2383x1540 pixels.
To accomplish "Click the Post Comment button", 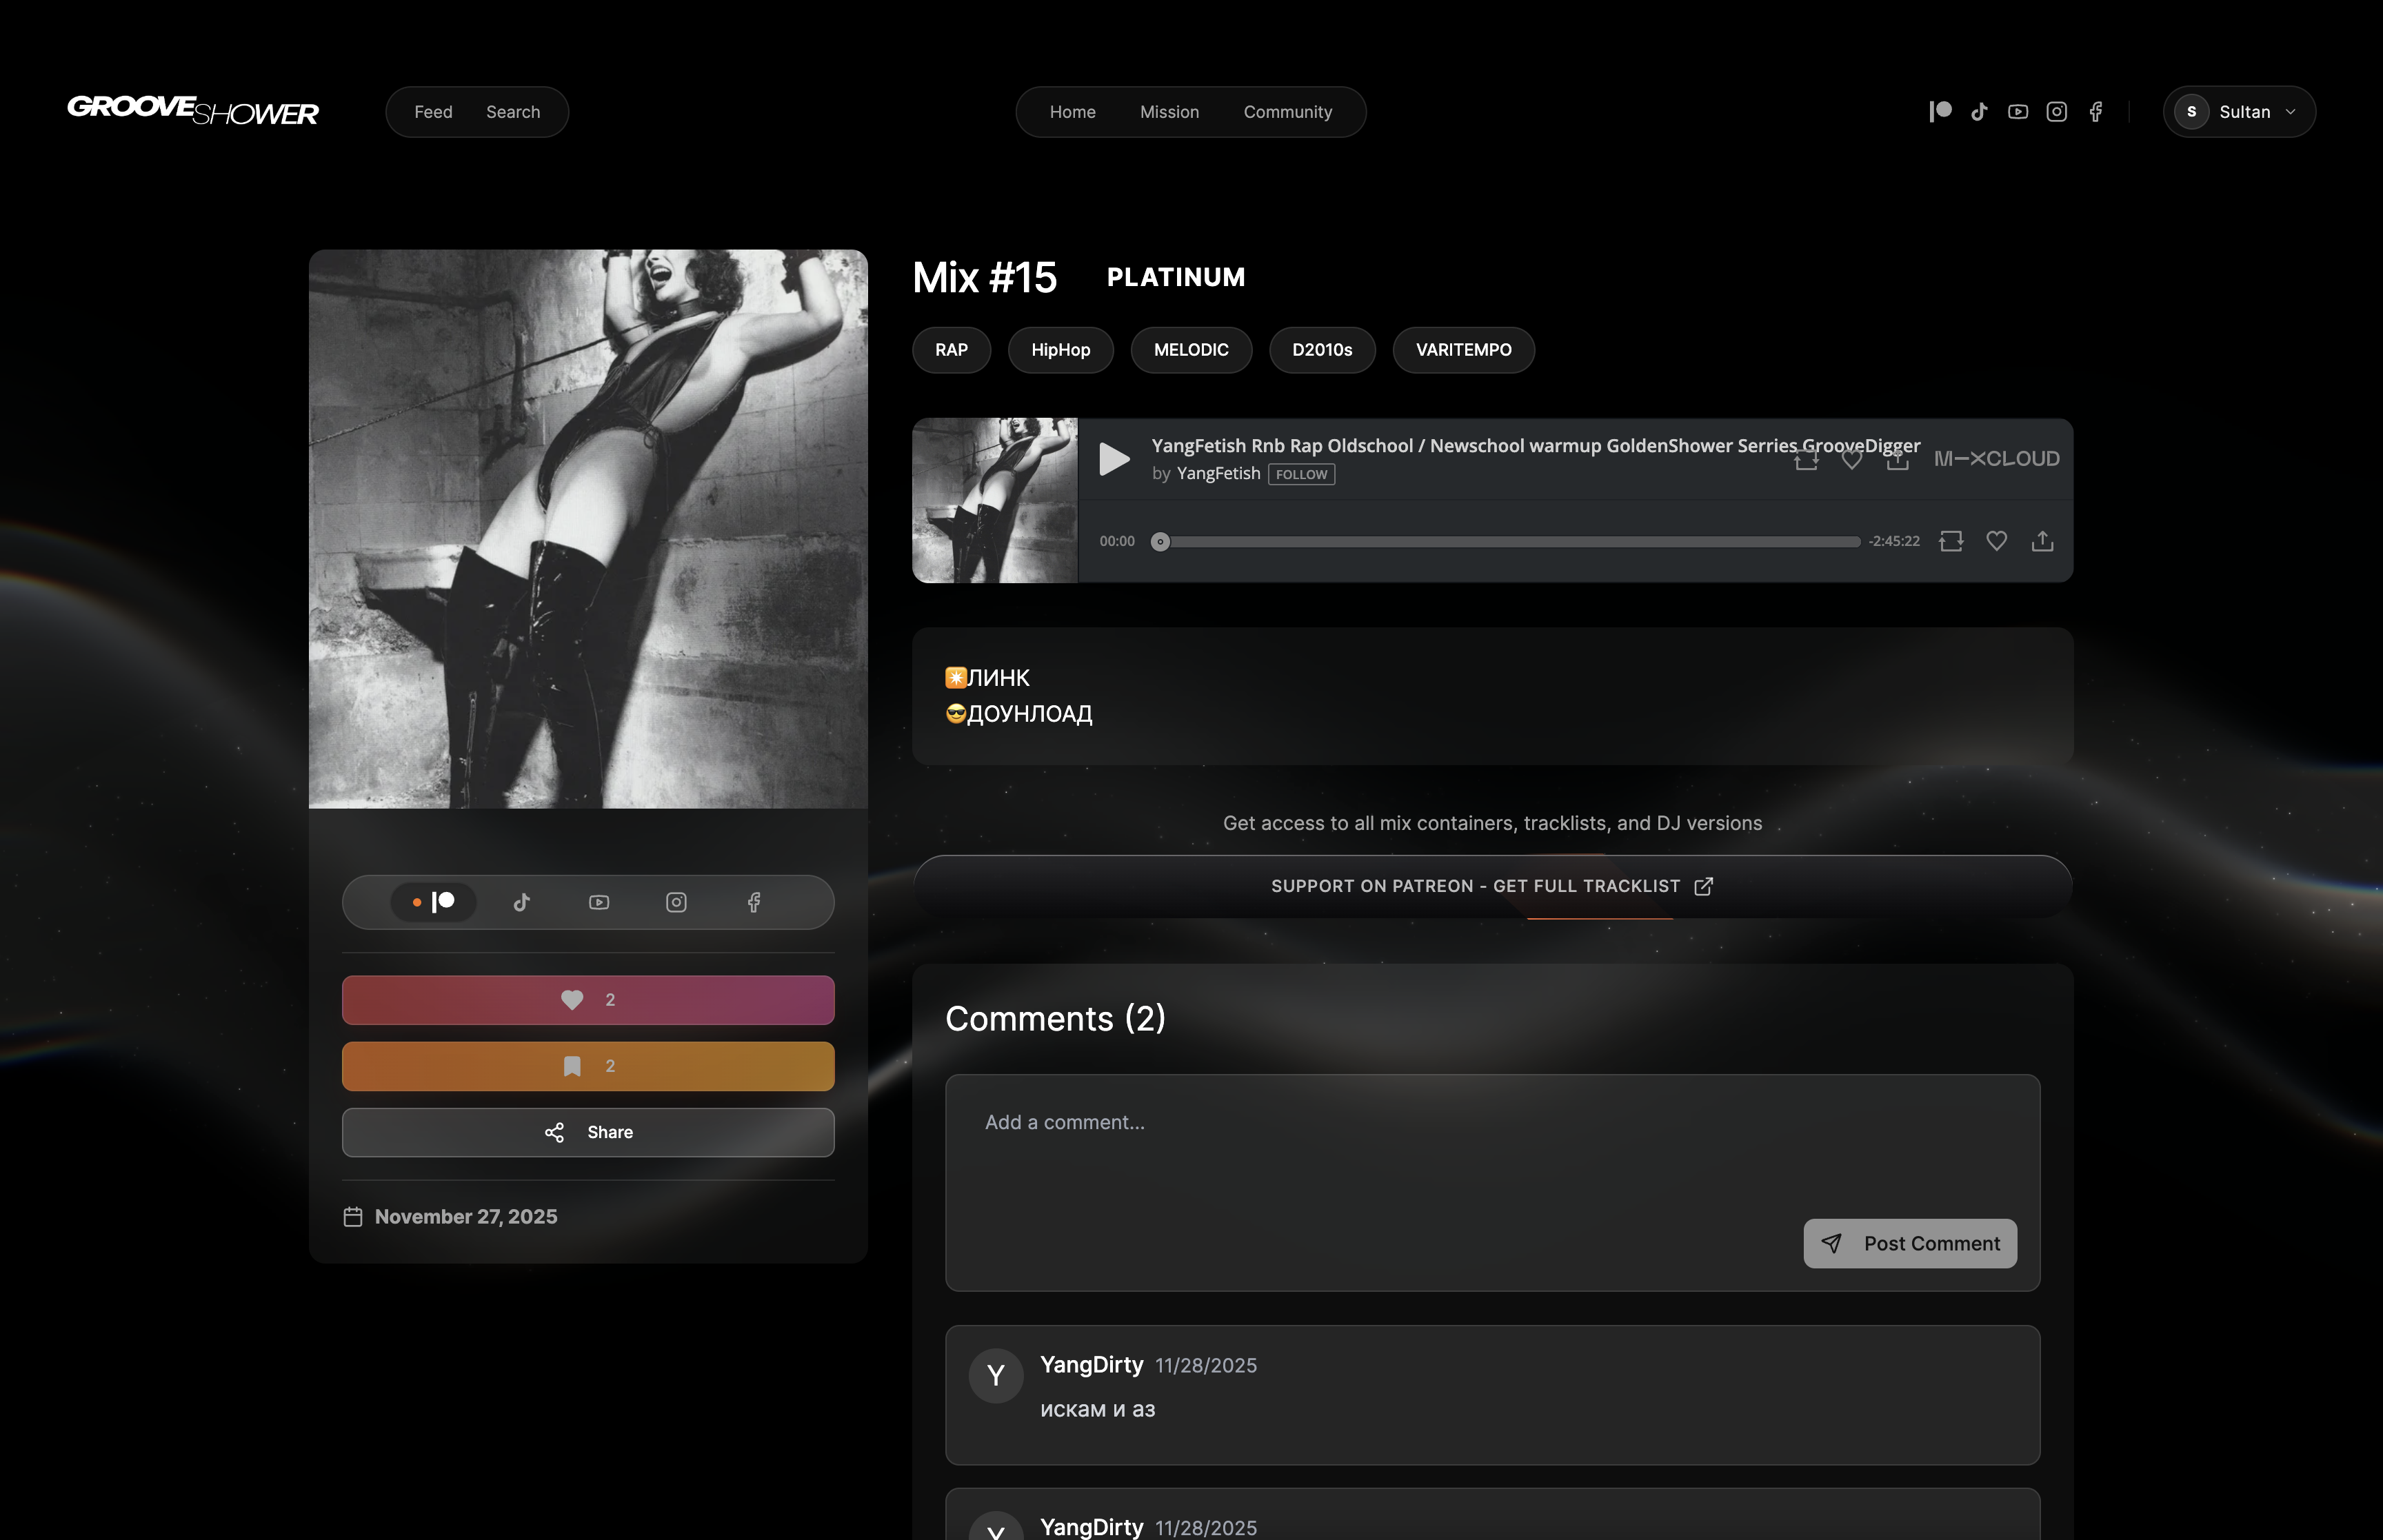I will point(1910,1243).
